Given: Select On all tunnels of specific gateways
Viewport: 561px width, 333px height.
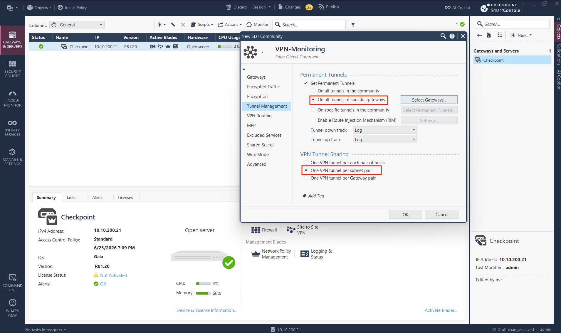Looking at the screenshot, I should 313,100.
